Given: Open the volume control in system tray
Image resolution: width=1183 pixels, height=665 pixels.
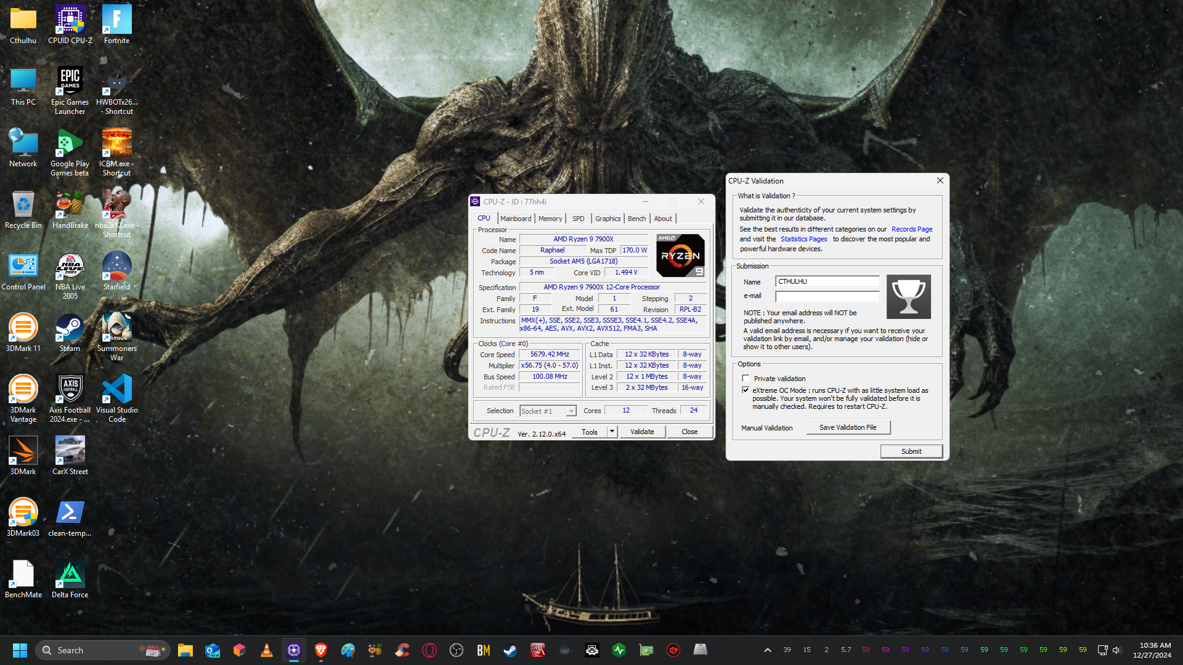Looking at the screenshot, I should tap(1117, 650).
